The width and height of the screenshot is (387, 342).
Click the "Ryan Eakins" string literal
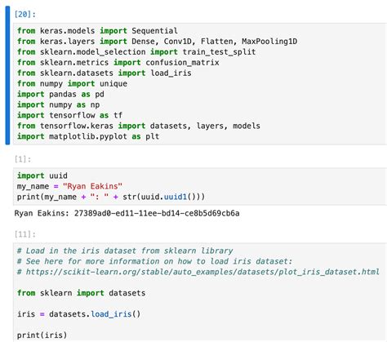click(x=92, y=186)
